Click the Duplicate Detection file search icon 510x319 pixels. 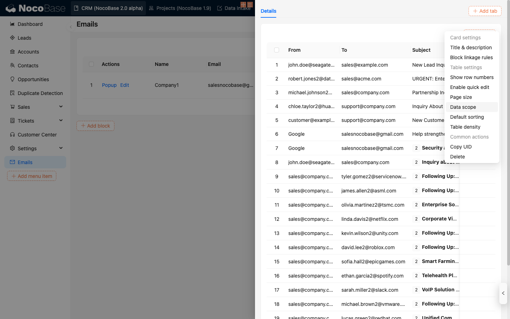pyautogui.click(x=12, y=93)
